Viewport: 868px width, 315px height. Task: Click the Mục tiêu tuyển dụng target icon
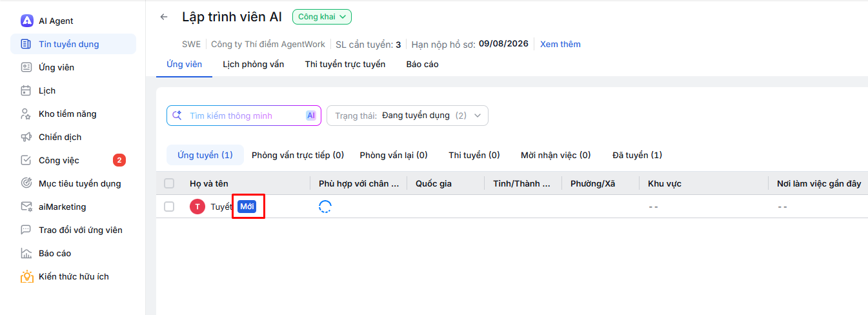pyautogui.click(x=26, y=183)
